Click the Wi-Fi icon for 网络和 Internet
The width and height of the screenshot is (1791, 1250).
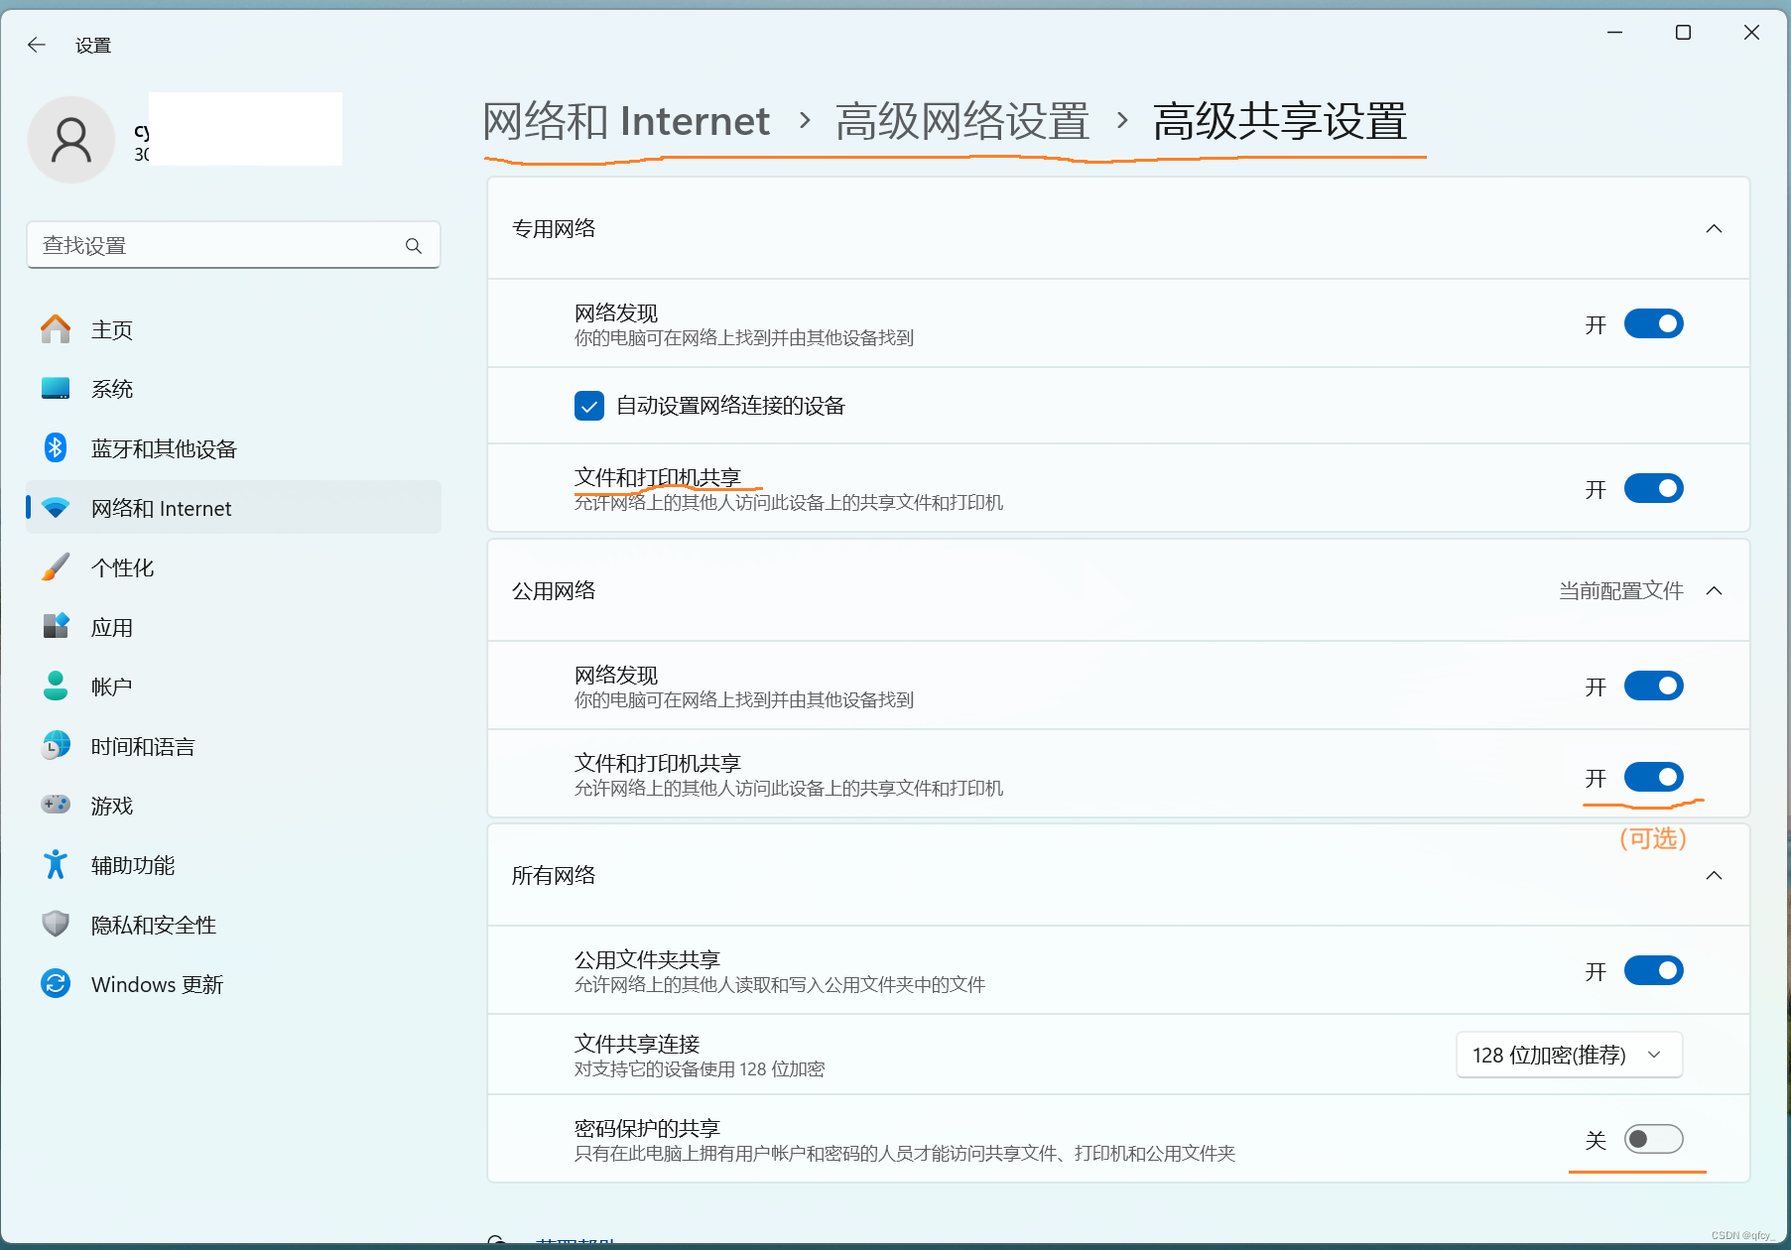pos(56,508)
